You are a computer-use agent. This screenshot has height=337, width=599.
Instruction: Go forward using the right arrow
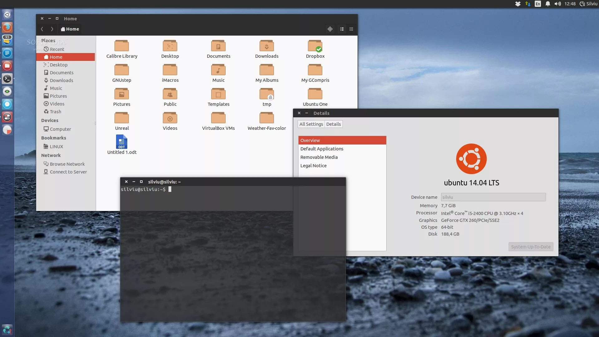52,29
